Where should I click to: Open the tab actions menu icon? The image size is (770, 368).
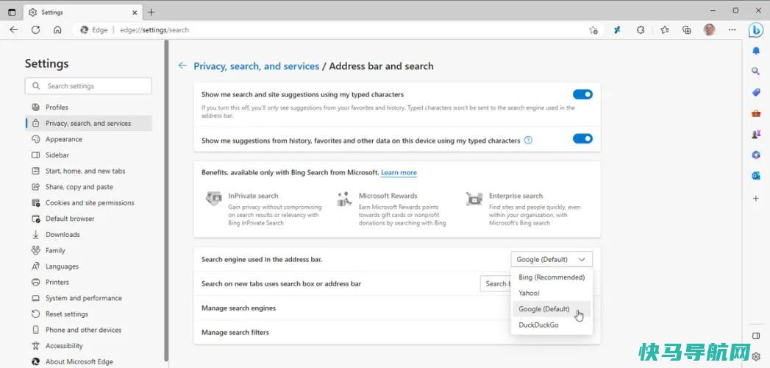(12, 13)
